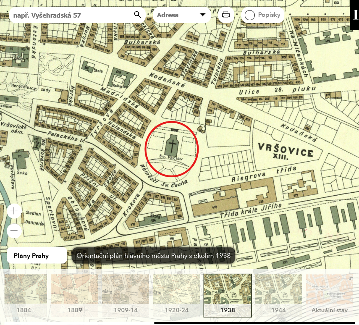
Task: Switch to the 1920-24 map
Action: [x=176, y=294]
